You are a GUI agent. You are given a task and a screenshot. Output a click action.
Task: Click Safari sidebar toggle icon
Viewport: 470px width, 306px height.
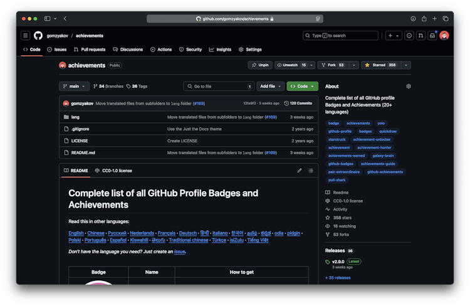[48, 19]
